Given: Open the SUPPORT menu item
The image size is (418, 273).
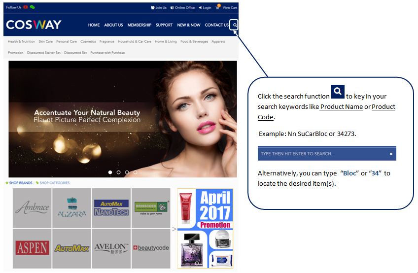Looking at the screenshot, I should point(164,25).
